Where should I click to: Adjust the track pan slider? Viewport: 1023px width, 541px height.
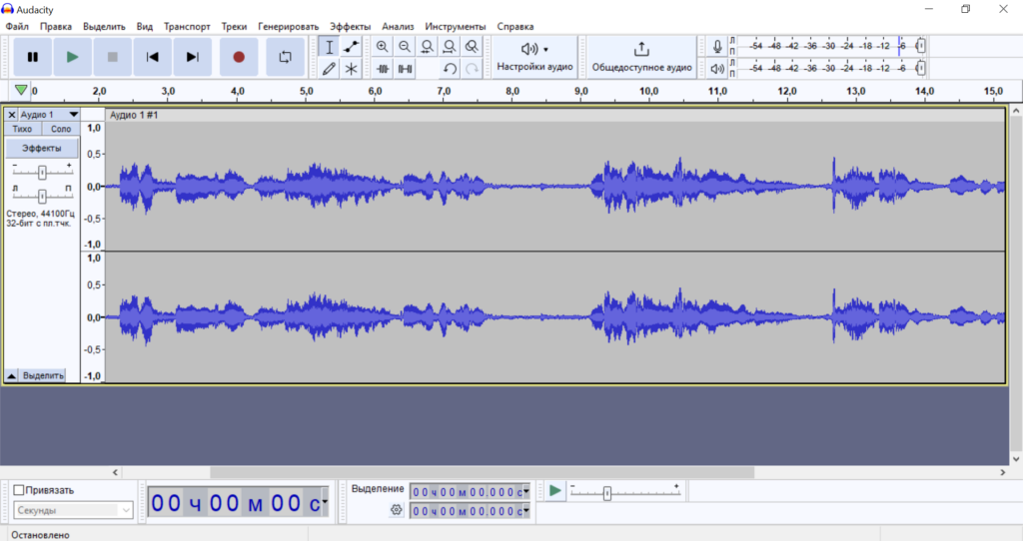[42, 196]
